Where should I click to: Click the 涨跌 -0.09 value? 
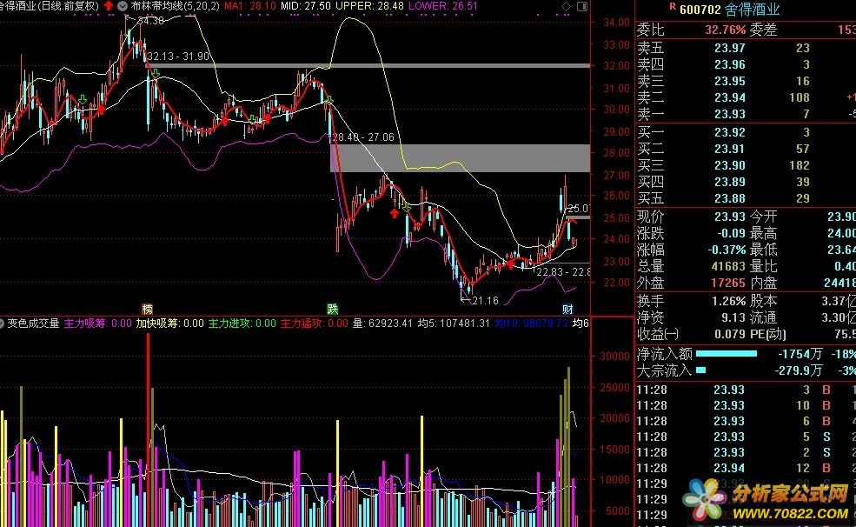(731, 233)
